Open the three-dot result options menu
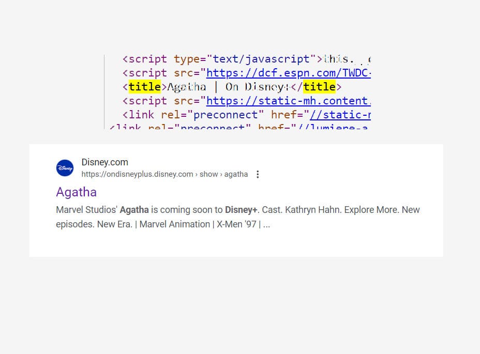Viewport: 480px width, 354px height. (x=258, y=174)
